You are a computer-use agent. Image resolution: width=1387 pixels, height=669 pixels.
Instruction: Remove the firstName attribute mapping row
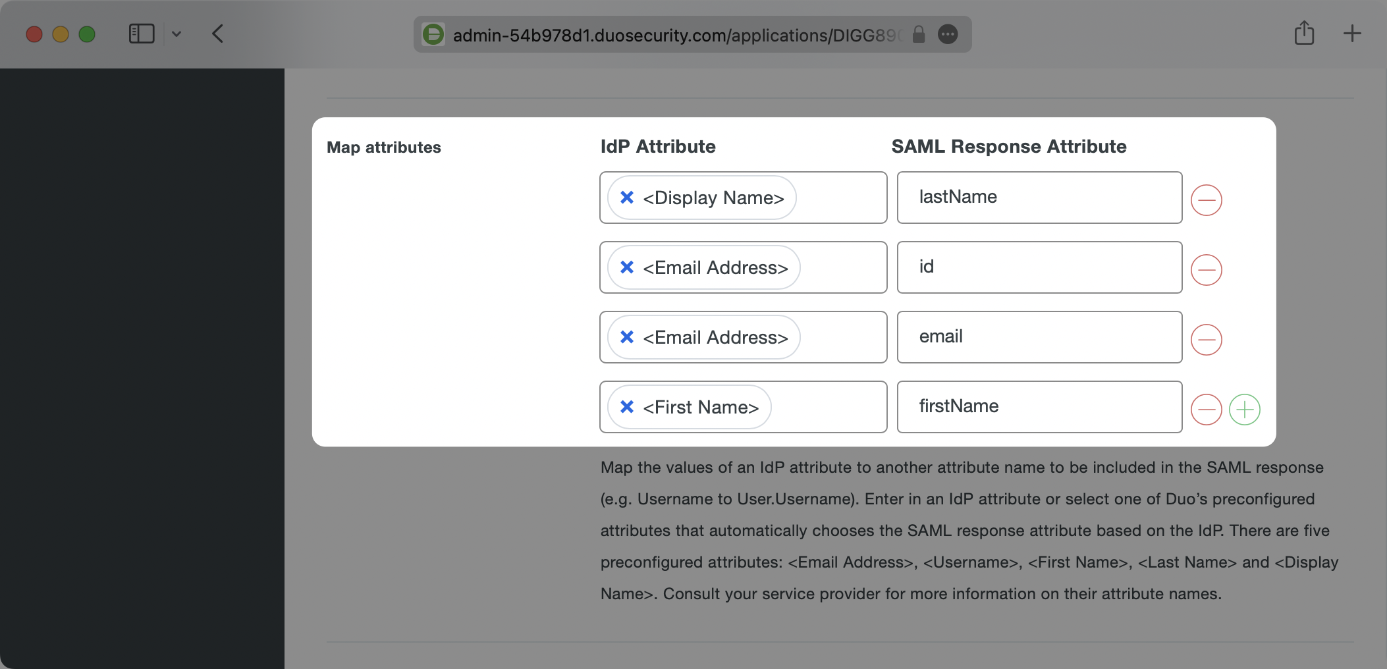pyautogui.click(x=1206, y=410)
